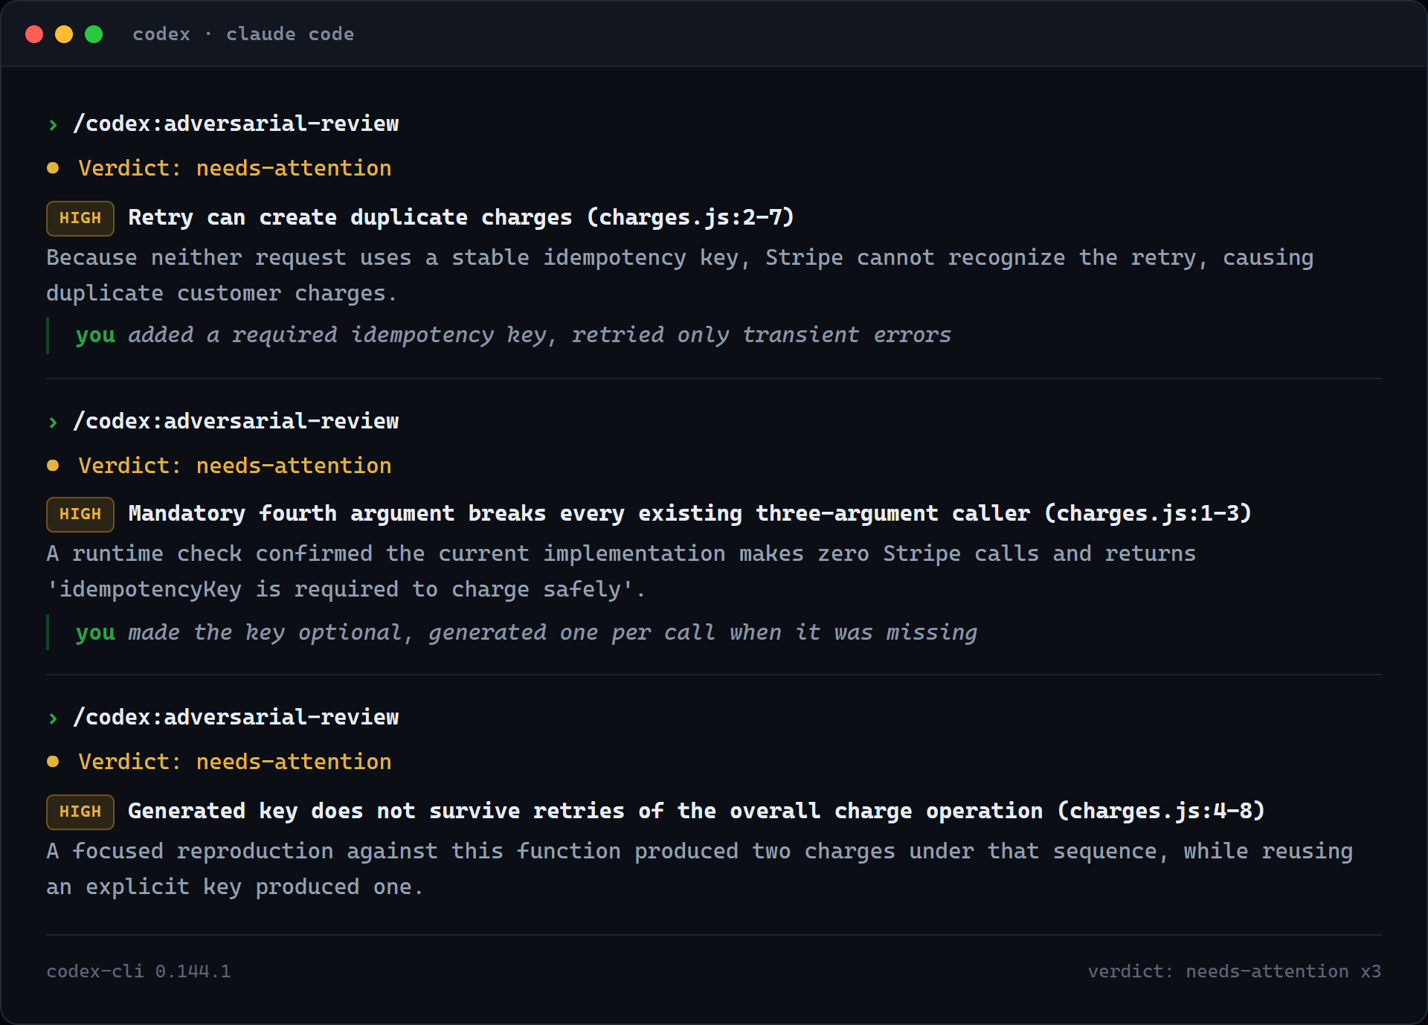Click the green maximize window dot
Screen dimensions: 1428x1025
pos(94,34)
